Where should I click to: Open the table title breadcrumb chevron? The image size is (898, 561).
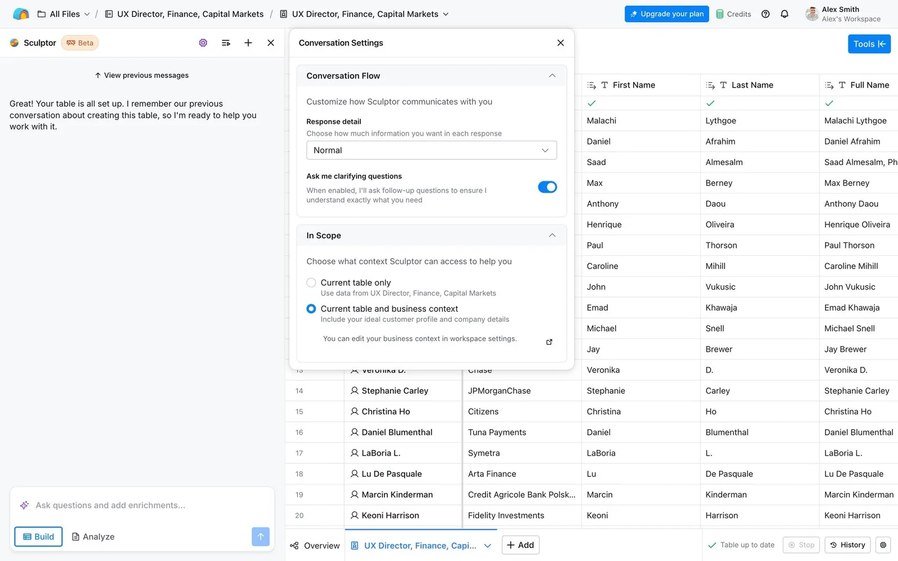[446, 14]
